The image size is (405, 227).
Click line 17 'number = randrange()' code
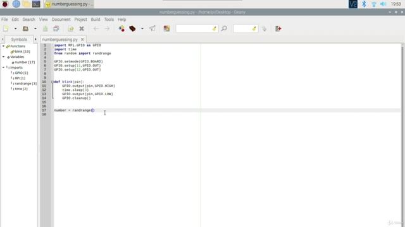click(74, 110)
